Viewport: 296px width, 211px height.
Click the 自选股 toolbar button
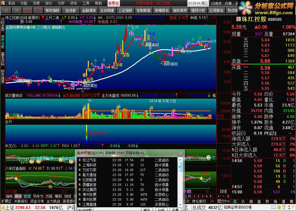tap(71, 10)
